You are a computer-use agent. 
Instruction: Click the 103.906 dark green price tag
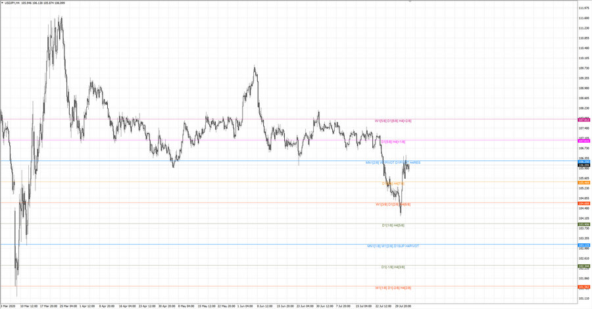[x=584, y=224]
